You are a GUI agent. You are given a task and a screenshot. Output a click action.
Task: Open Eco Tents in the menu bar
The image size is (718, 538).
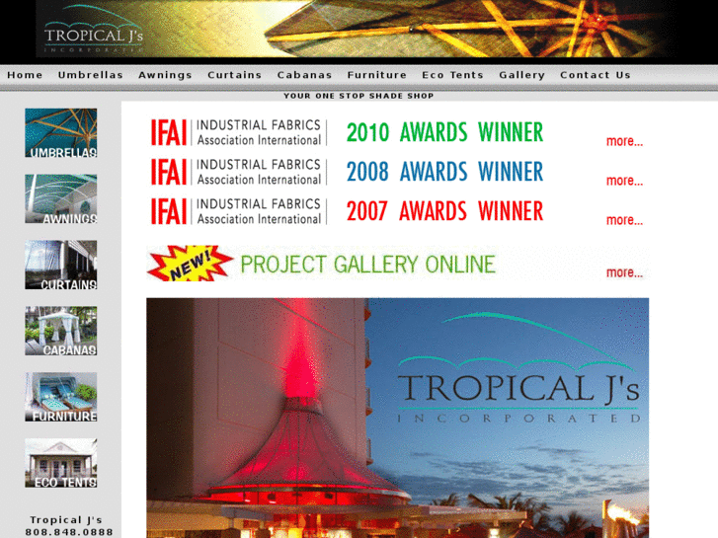(453, 75)
